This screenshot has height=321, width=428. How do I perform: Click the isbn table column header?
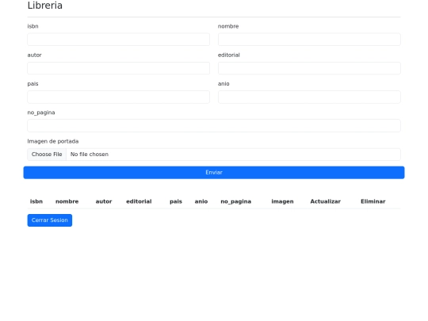coord(36,201)
